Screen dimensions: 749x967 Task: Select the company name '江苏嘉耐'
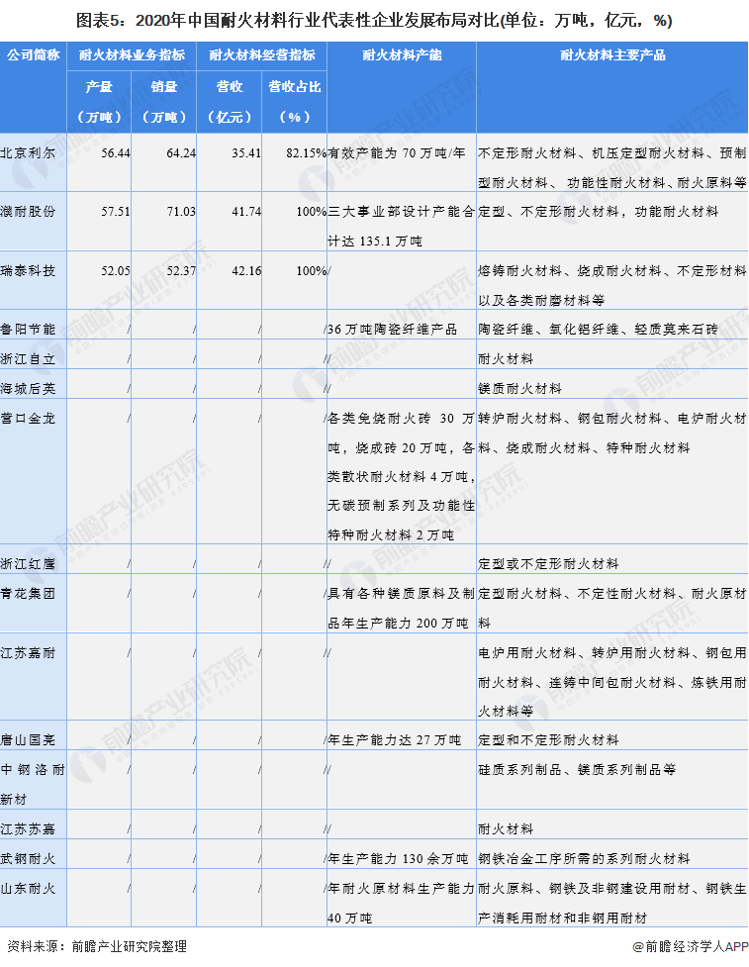pyautogui.click(x=28, y=653)
